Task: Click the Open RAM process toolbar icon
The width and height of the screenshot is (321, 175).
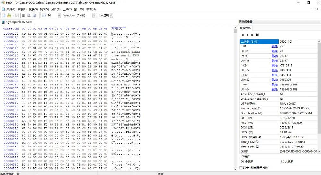Action: tap(33, 15)
